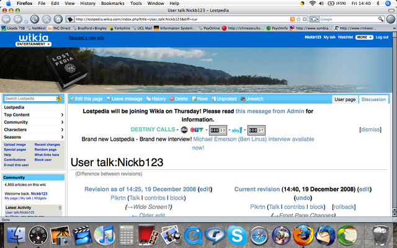Launch iTunes from the dock
The image size is (397, 248).
(x=104, y=236)
